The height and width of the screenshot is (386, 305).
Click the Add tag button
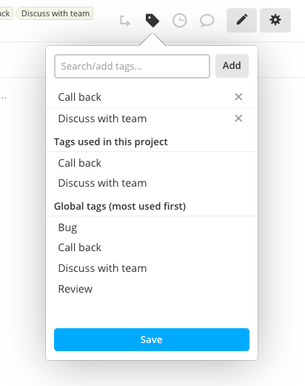point(232,66)
